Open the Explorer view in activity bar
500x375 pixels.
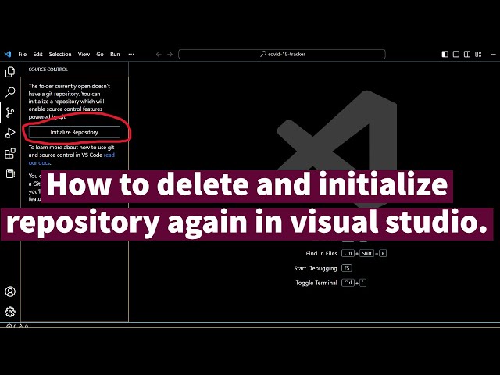pyautogui.click(x=10, y=72)
